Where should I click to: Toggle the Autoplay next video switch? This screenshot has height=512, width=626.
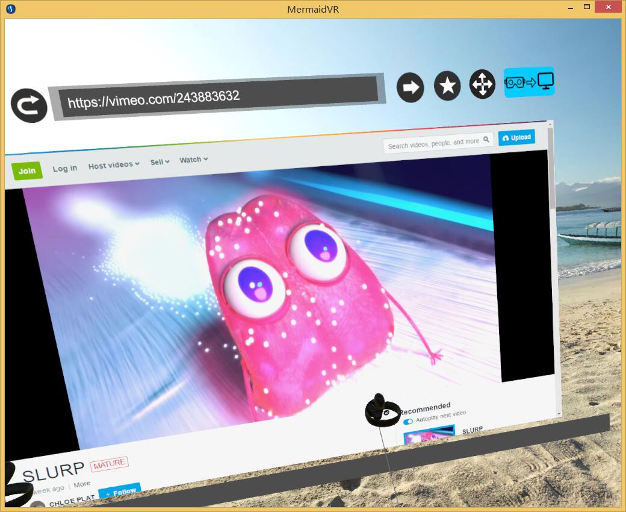pyautogui.click(x=408, y=422)
